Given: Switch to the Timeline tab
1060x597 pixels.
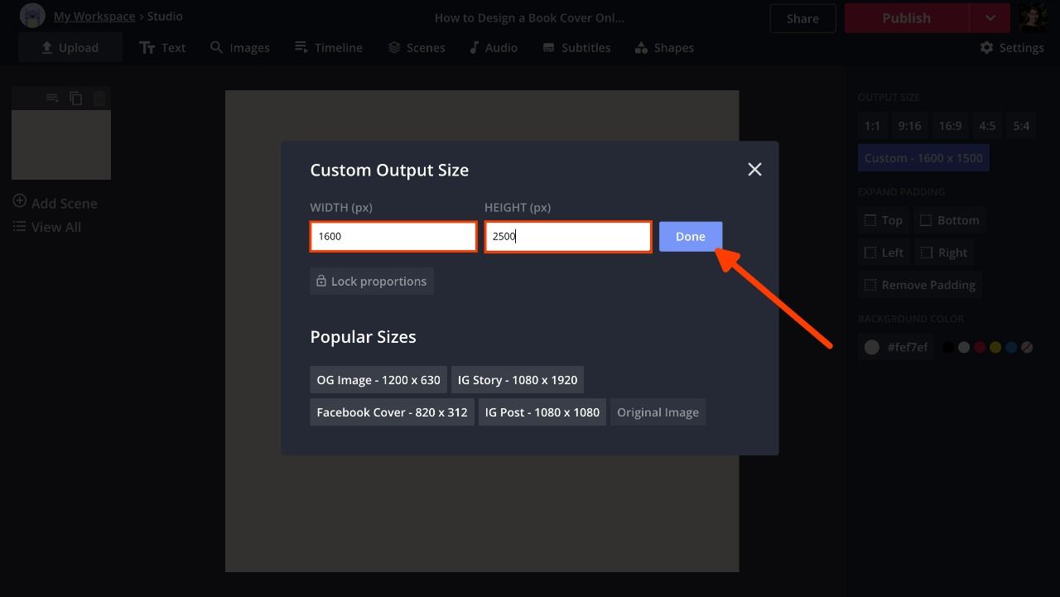Looking at the screenshot, I should (329, 48).
